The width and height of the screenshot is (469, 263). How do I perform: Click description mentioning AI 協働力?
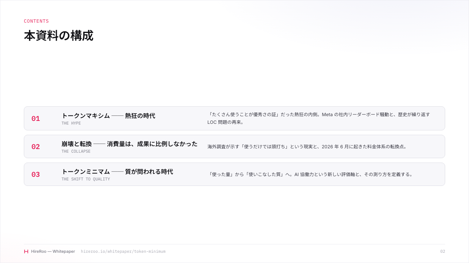[x=311, y=175]
